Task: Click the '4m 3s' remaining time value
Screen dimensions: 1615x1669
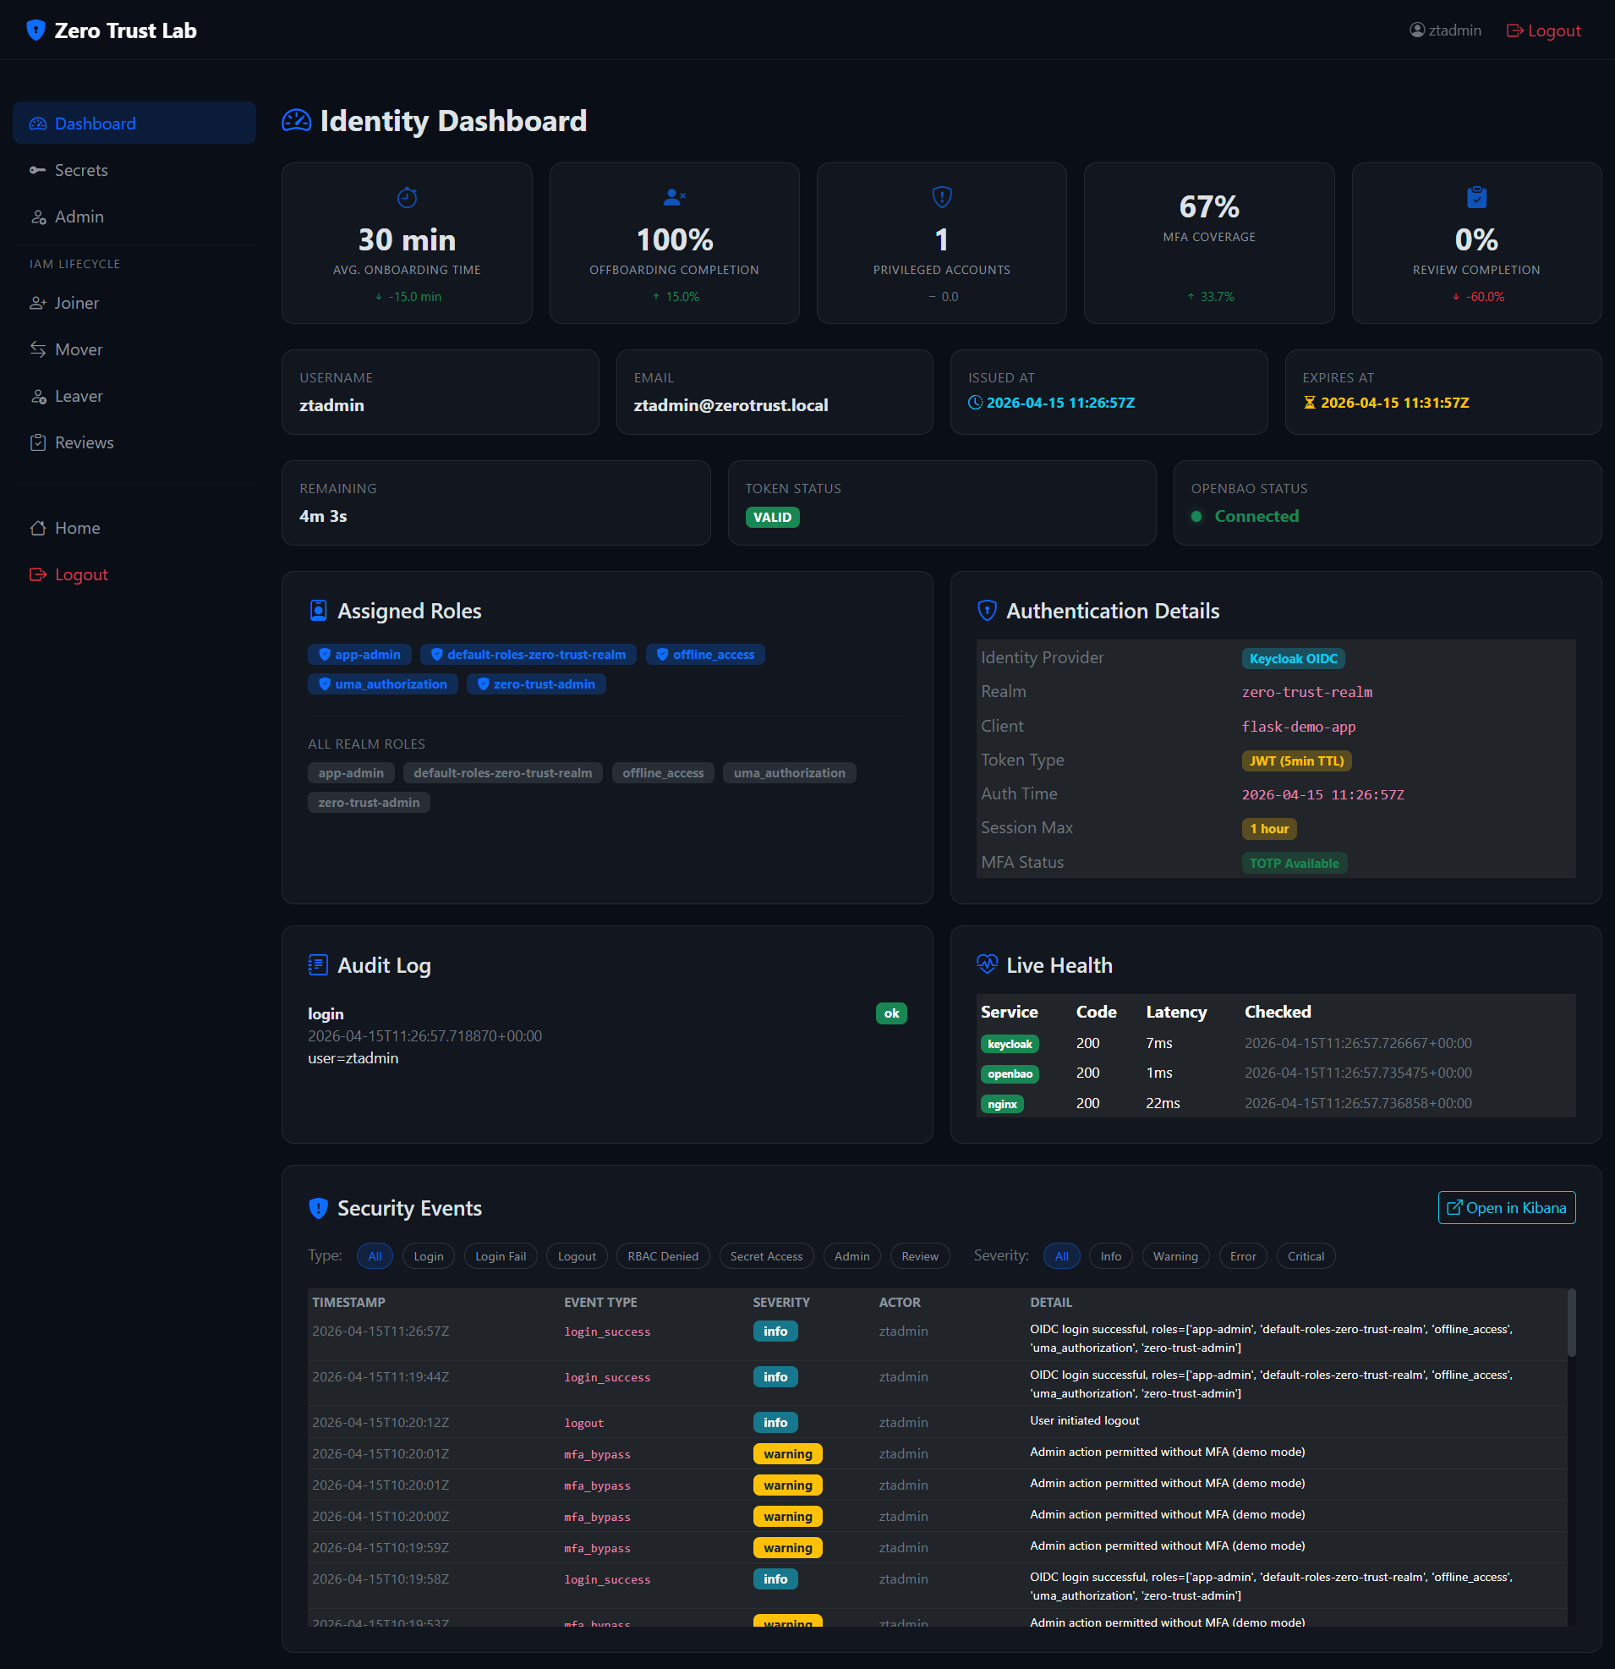Action: (324, 516)
